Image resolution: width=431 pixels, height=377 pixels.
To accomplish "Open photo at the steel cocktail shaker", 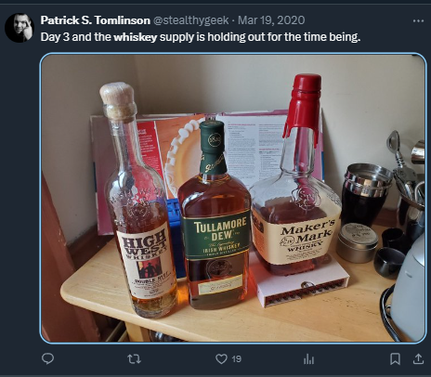I will tap(366, 193).
